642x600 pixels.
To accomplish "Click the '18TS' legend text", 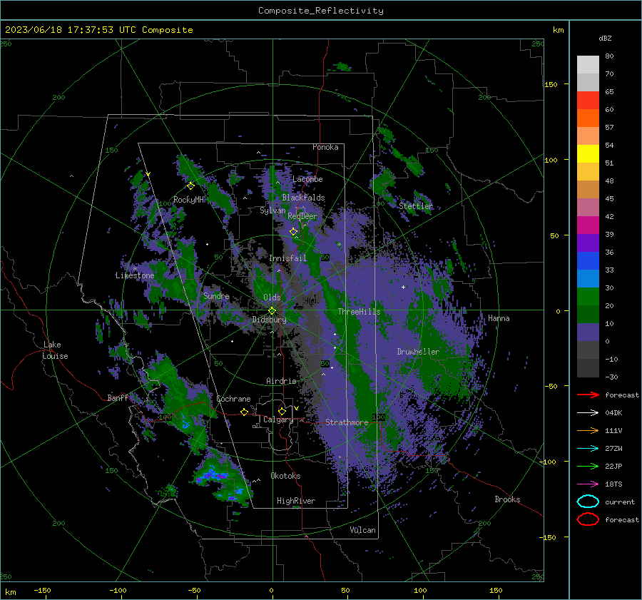I will click(613, 484).
